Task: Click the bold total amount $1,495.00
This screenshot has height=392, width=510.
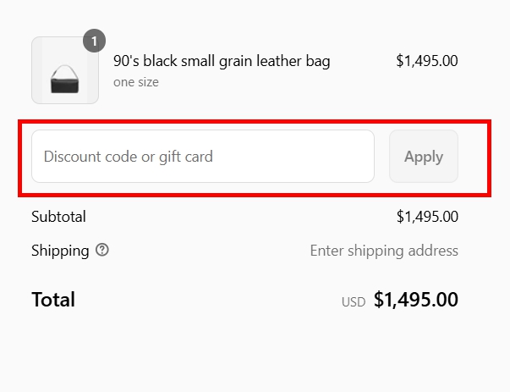Action: pyautogui.click(x=415, y=300)
